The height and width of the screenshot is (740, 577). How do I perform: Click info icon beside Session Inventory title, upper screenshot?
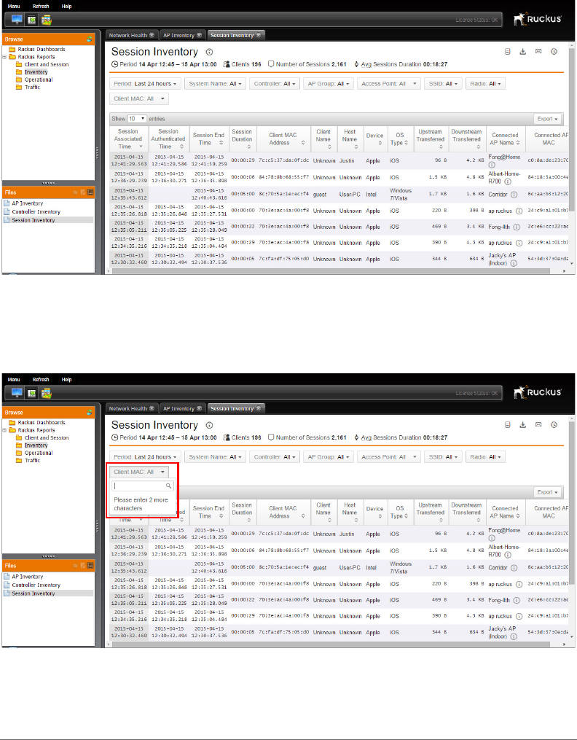pyautogui.click(x=210, y=52)
